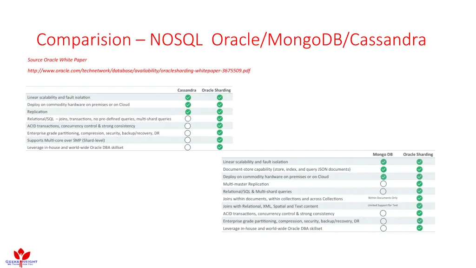Image resolution: width=476 pixels, height=268 pixels.
Task: Click 'Source Oracle White Paper' text
Action: 57,60
